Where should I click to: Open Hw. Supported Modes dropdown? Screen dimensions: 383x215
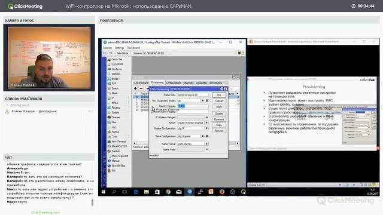tap(202, 101)
